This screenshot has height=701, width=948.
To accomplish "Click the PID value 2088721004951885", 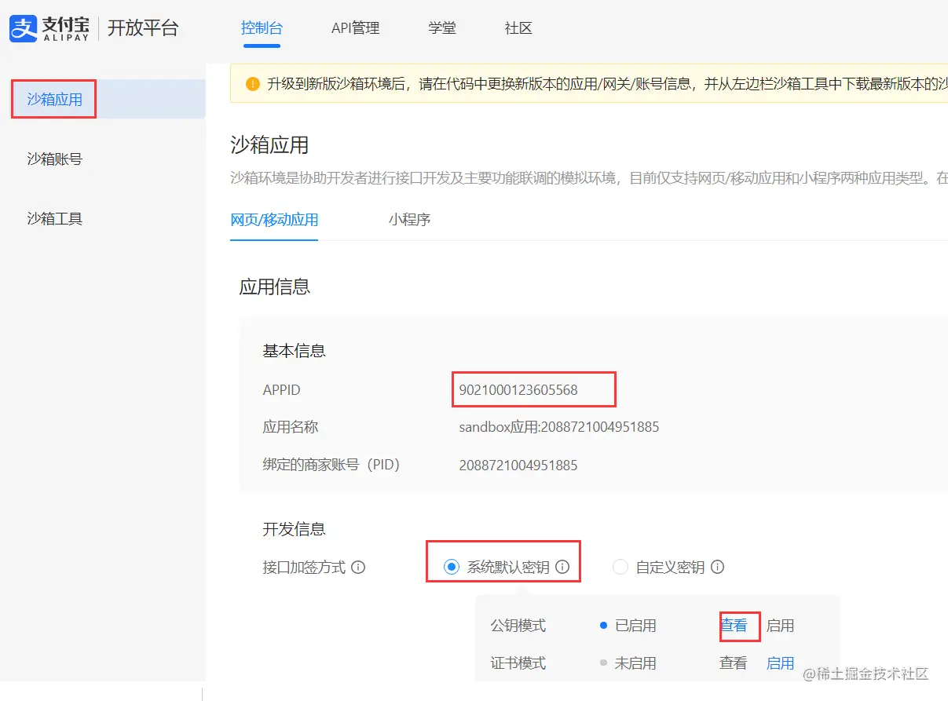I will pos(518,466).
